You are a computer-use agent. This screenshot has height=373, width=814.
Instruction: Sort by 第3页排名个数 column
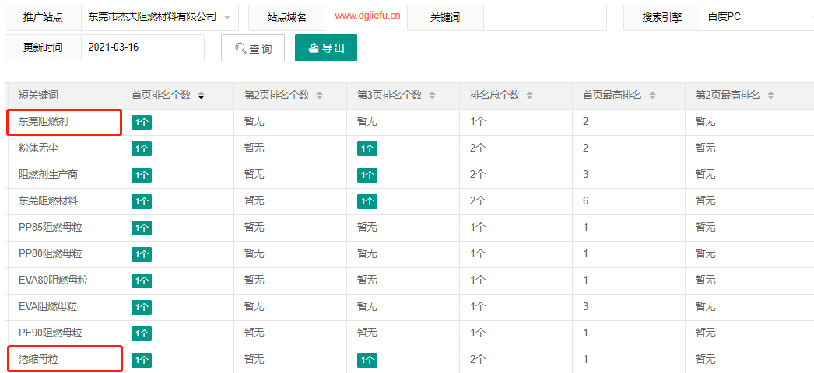(432, 96)
